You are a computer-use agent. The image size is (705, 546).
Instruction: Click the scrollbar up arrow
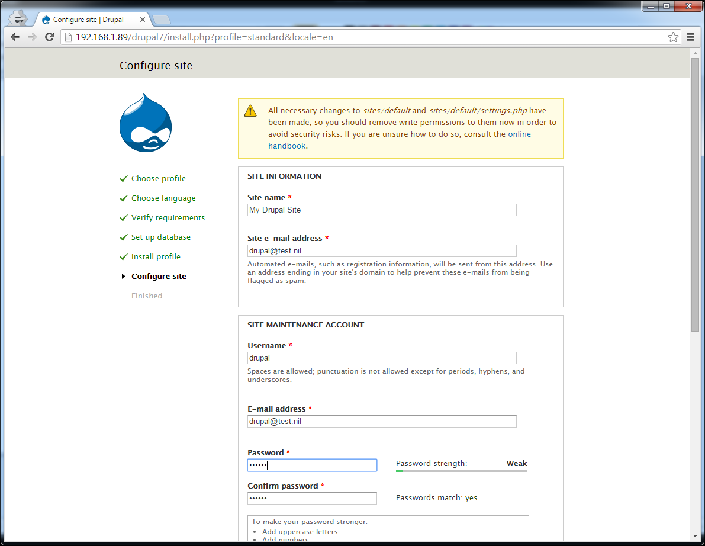pyautogui.click(x=695, y=53)
